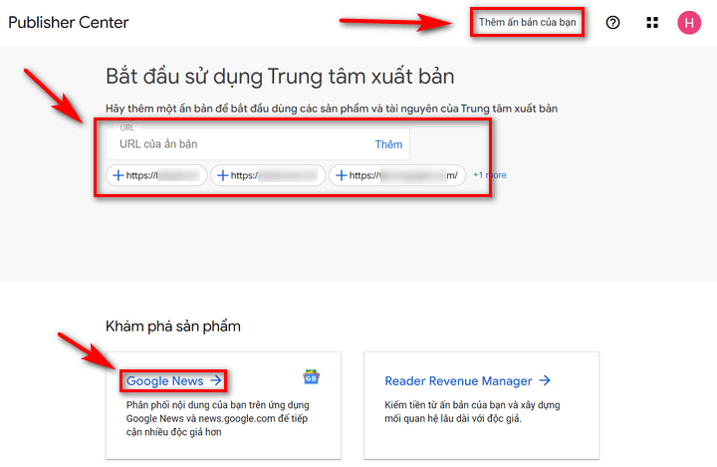717x467 pixels.
Task: Select the Google News description text
Action: pos(218,418)
